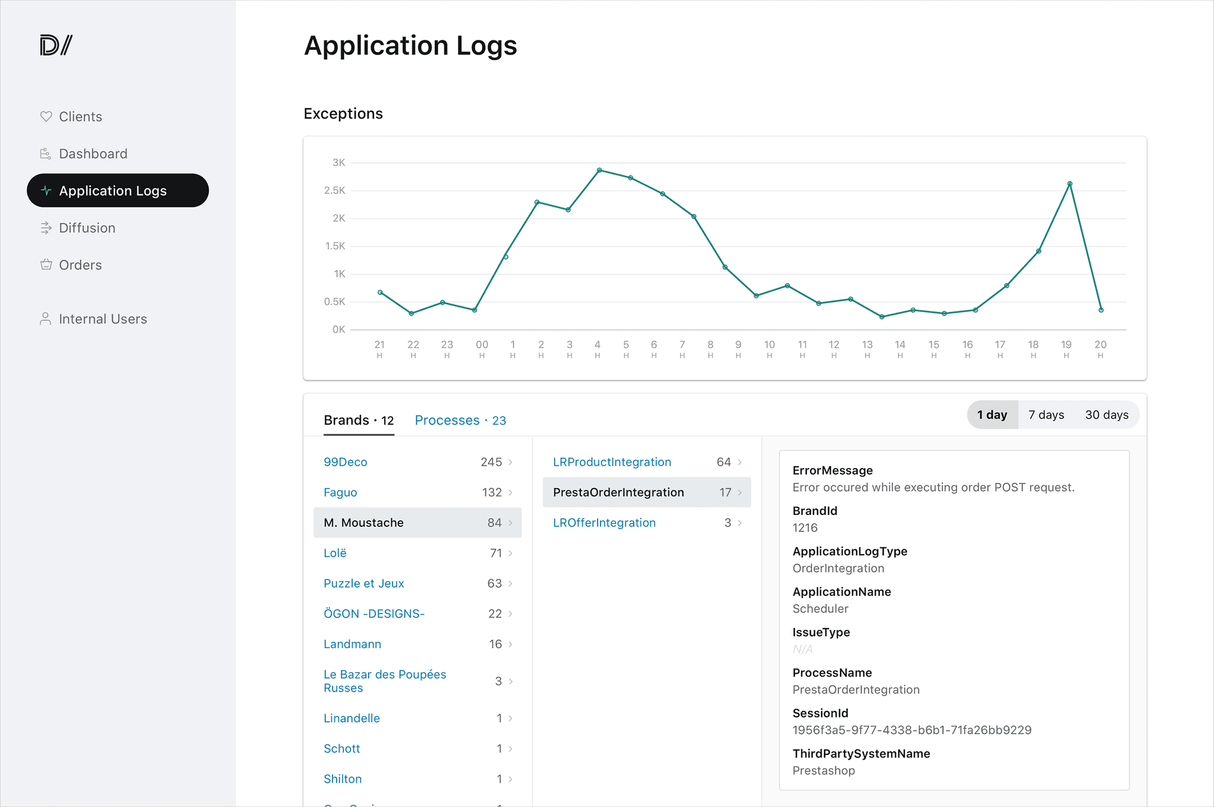Switch the range to 30 days

(x=1107, y=415)
